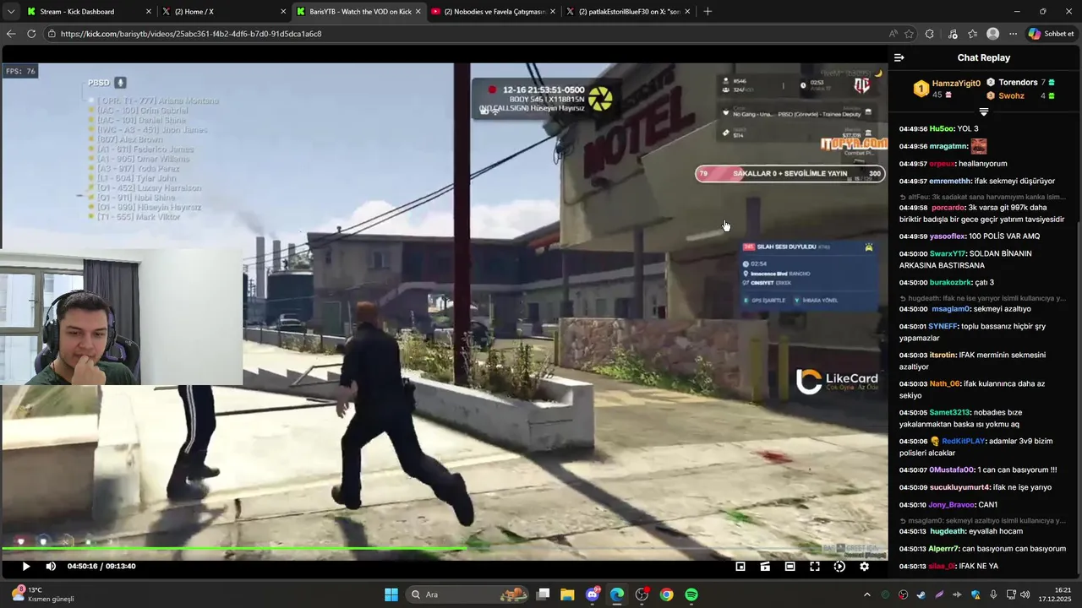Open favorites list icon
Viewport: 1082px width, 608px height.
(973, 34)
